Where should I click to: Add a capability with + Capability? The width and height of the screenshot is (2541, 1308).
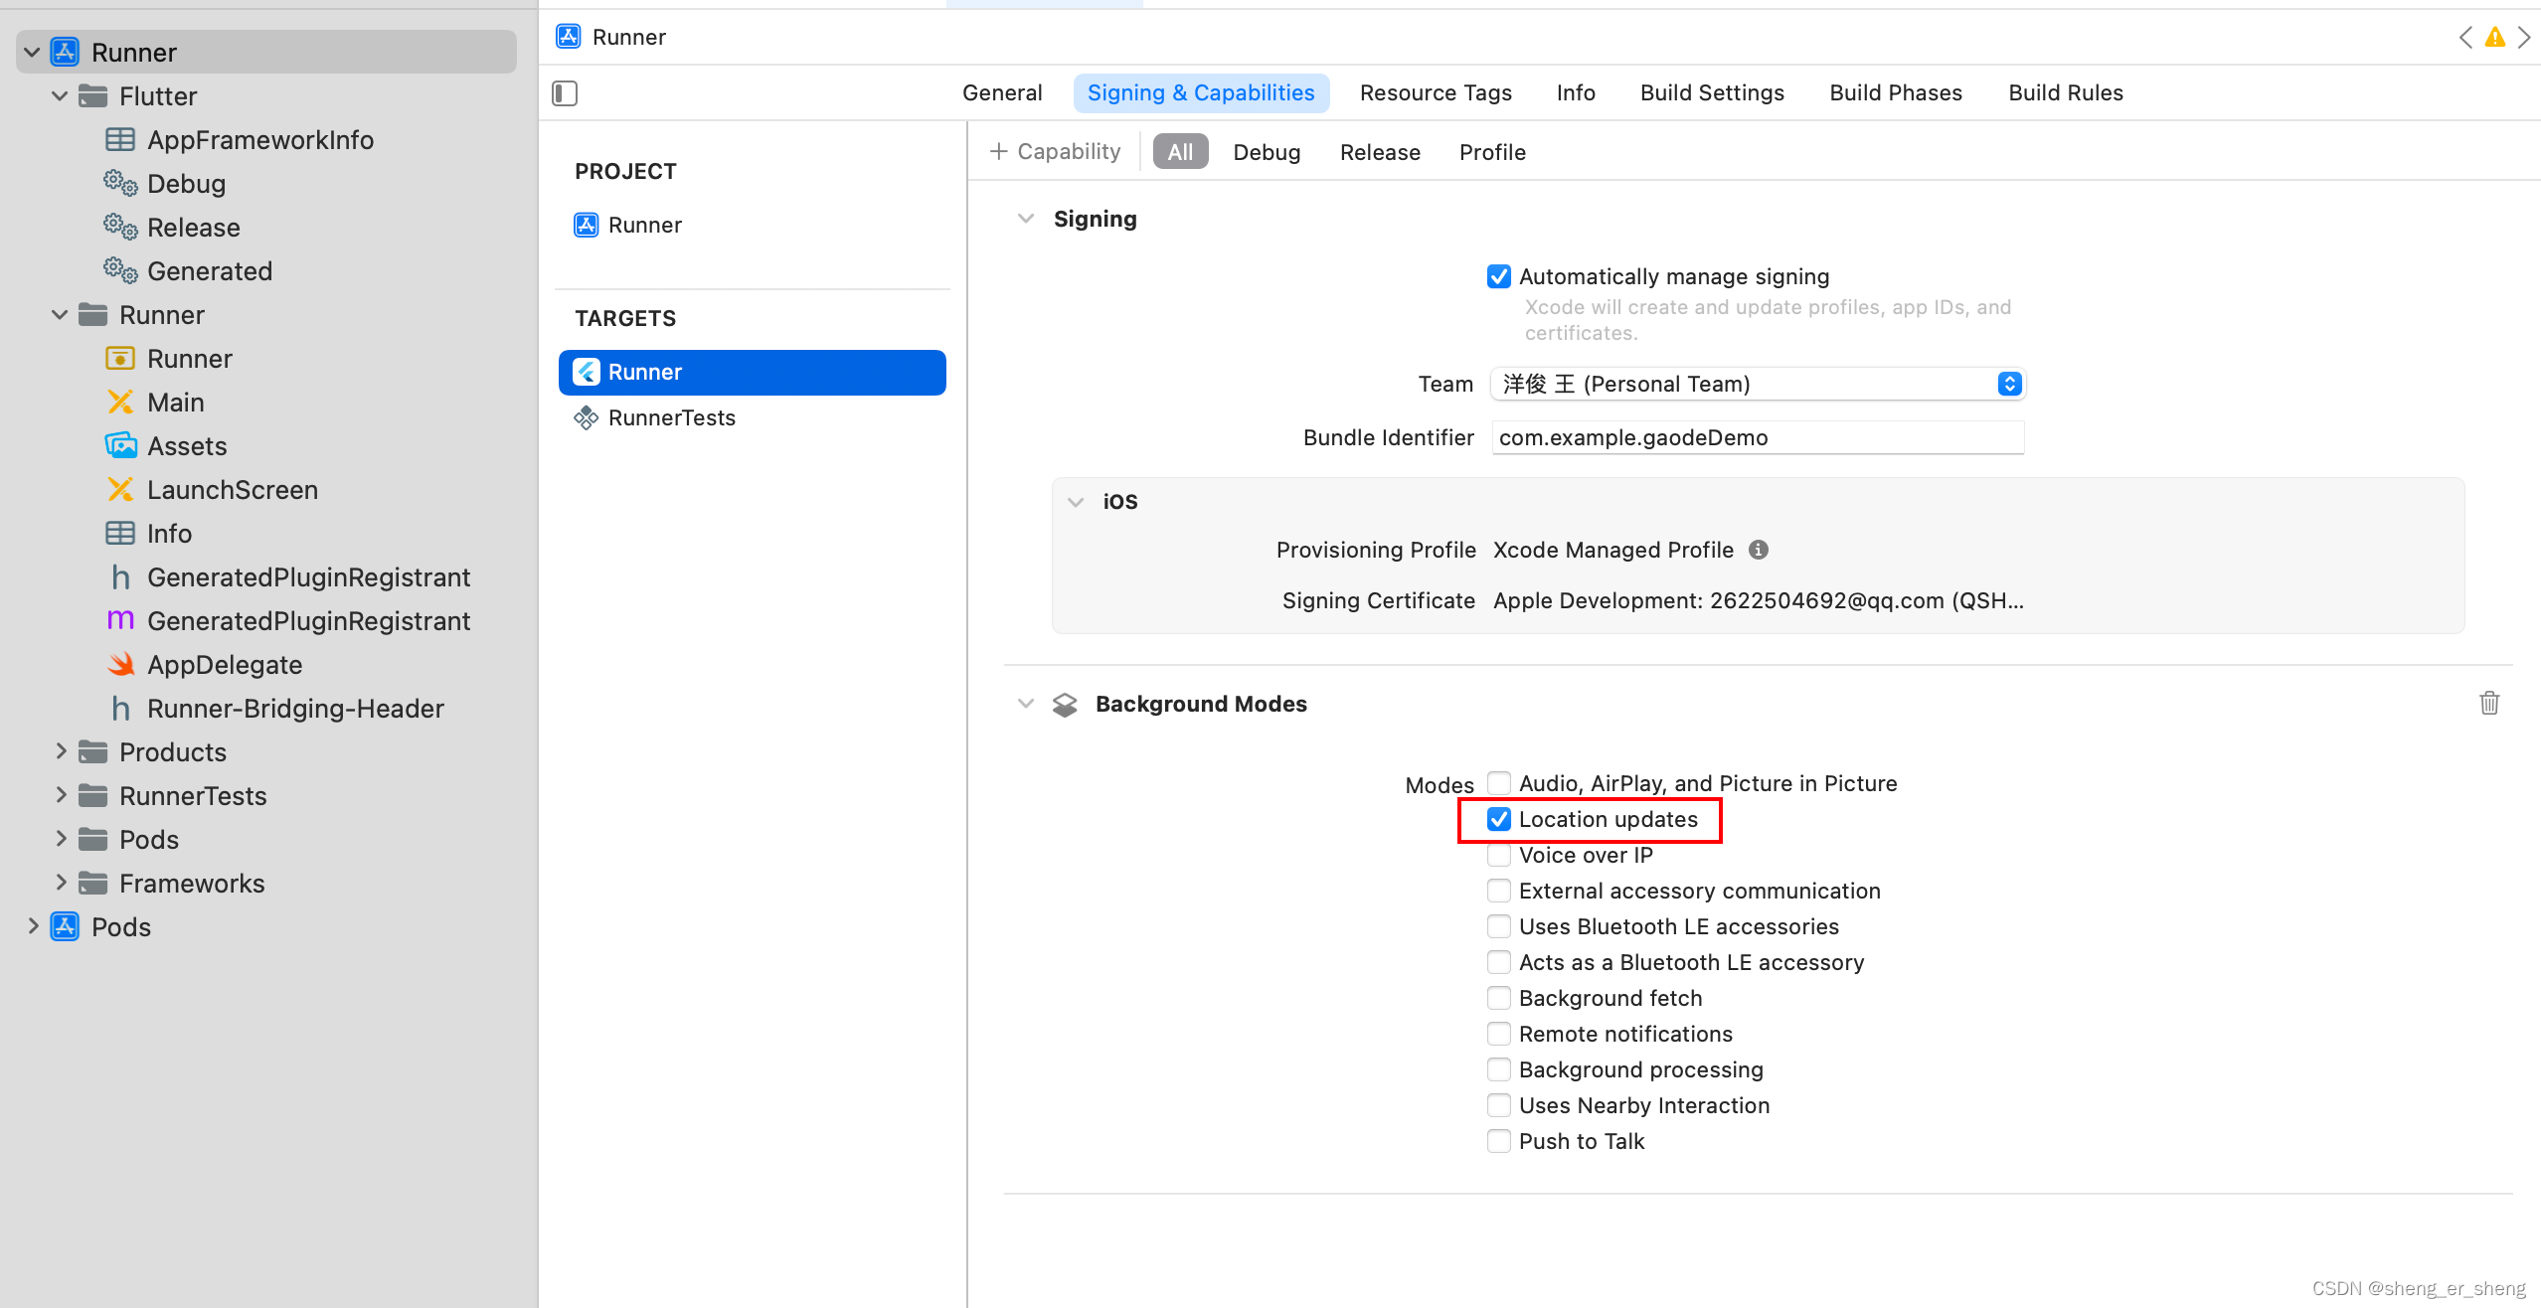point(1055,151)
